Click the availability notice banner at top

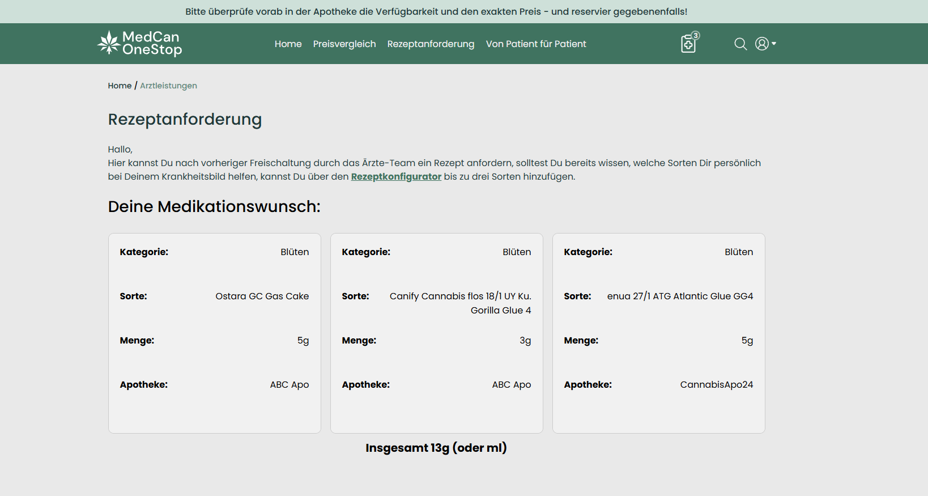(436, 11)
